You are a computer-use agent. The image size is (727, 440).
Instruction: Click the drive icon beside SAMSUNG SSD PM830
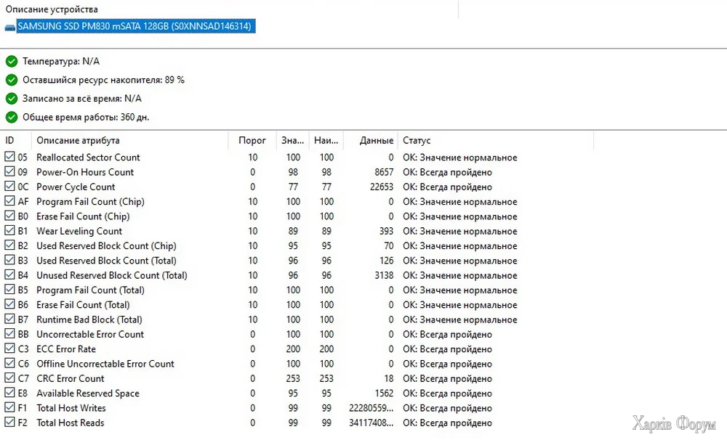pyautogui.click(x=10, y=28)
